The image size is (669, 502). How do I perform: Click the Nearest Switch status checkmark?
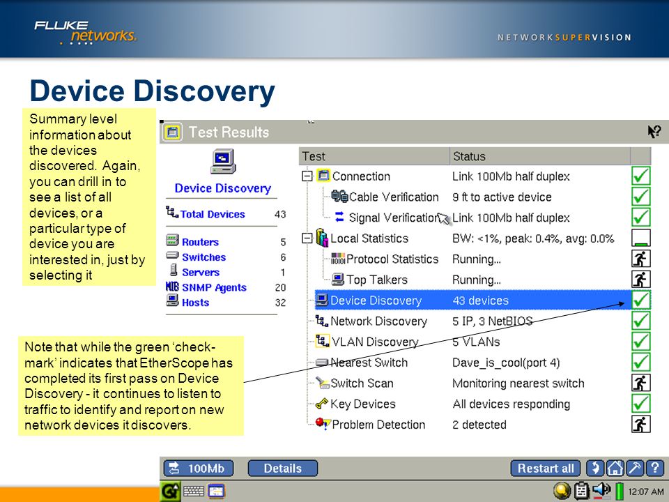tap(641, 362)
